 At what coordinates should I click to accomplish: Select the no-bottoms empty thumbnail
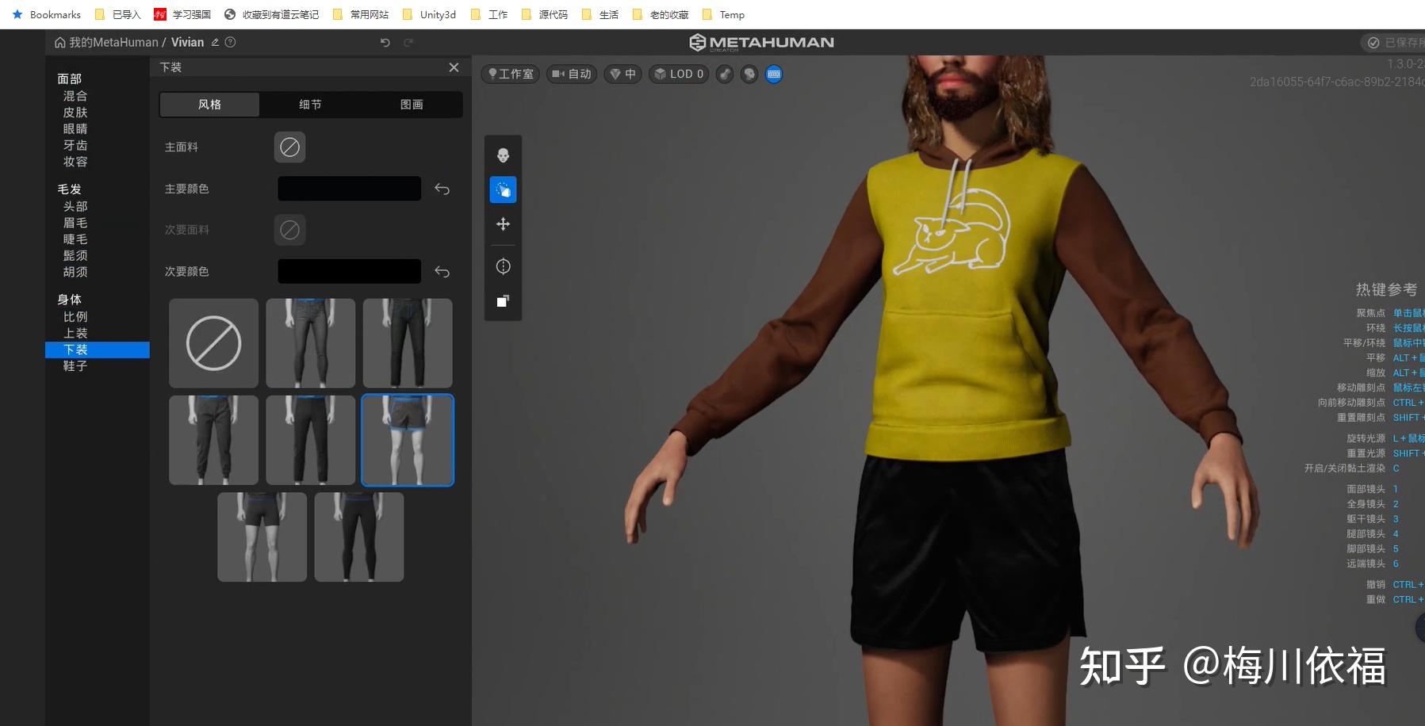click(213, 343)
